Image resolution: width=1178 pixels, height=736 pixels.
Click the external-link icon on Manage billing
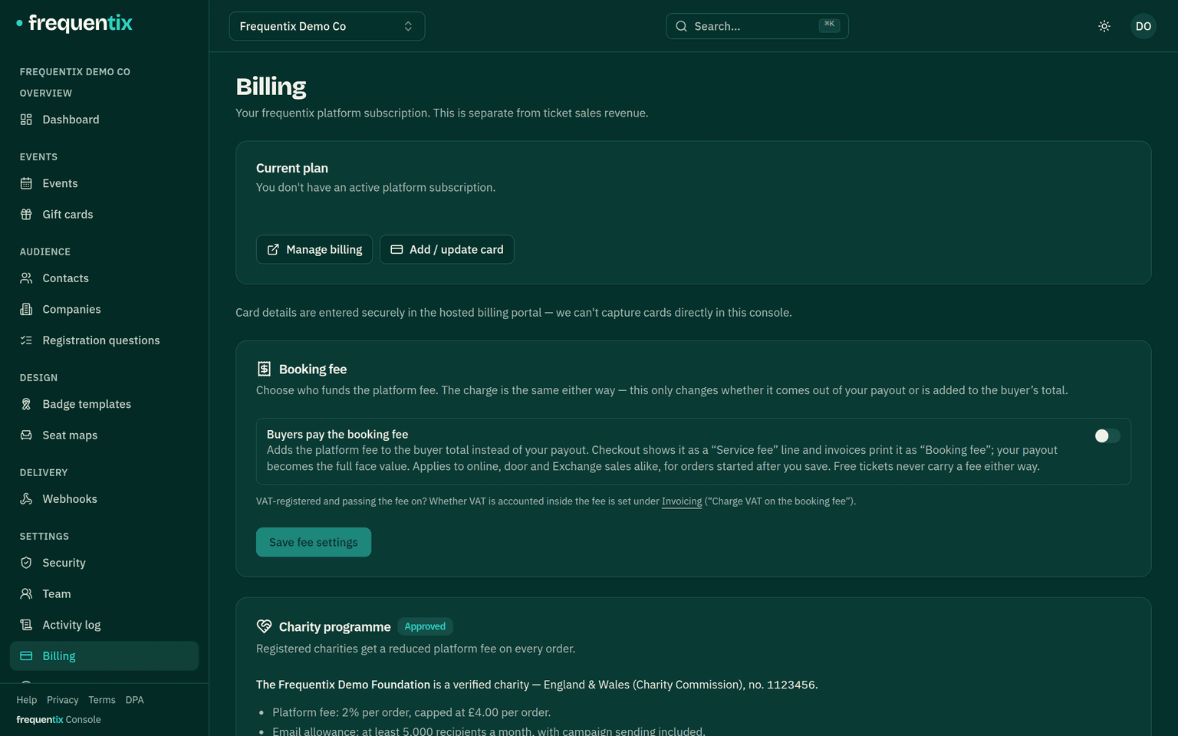coord(273,250)
